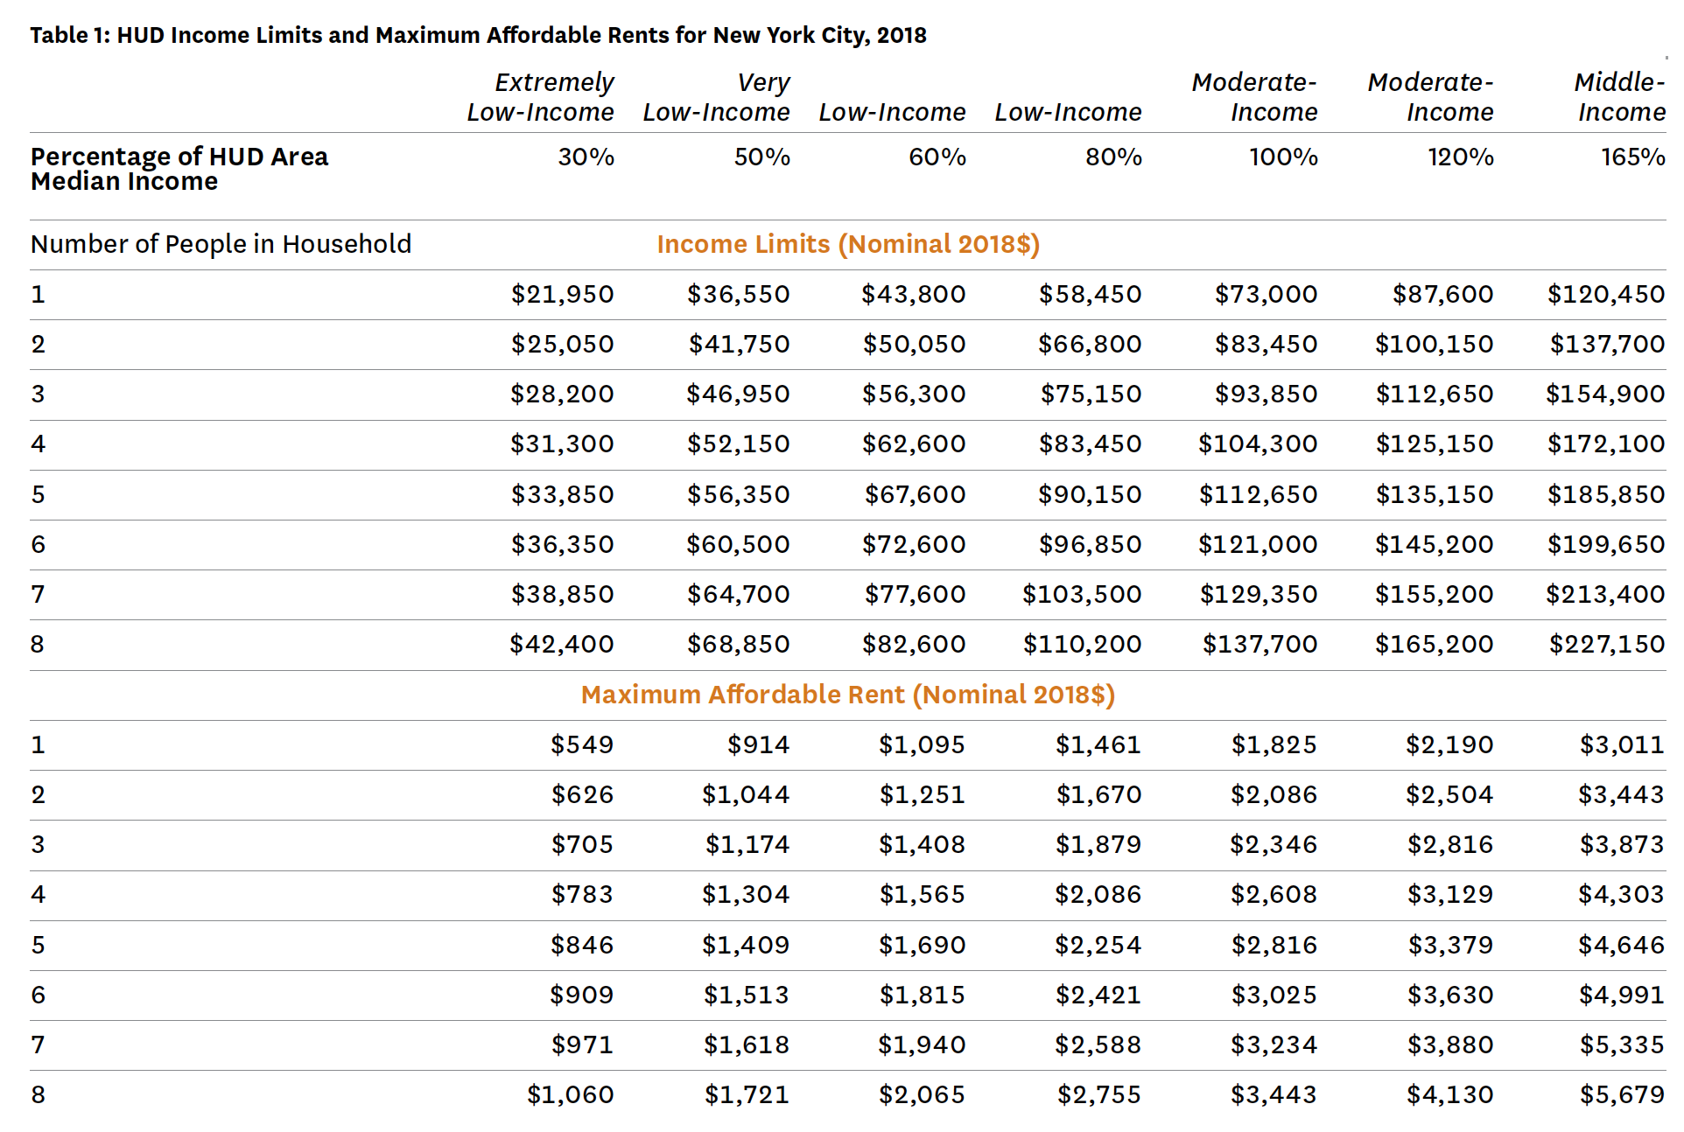Select the $2,086 rent under Low-Income 80%

[x=1098, y=895]
